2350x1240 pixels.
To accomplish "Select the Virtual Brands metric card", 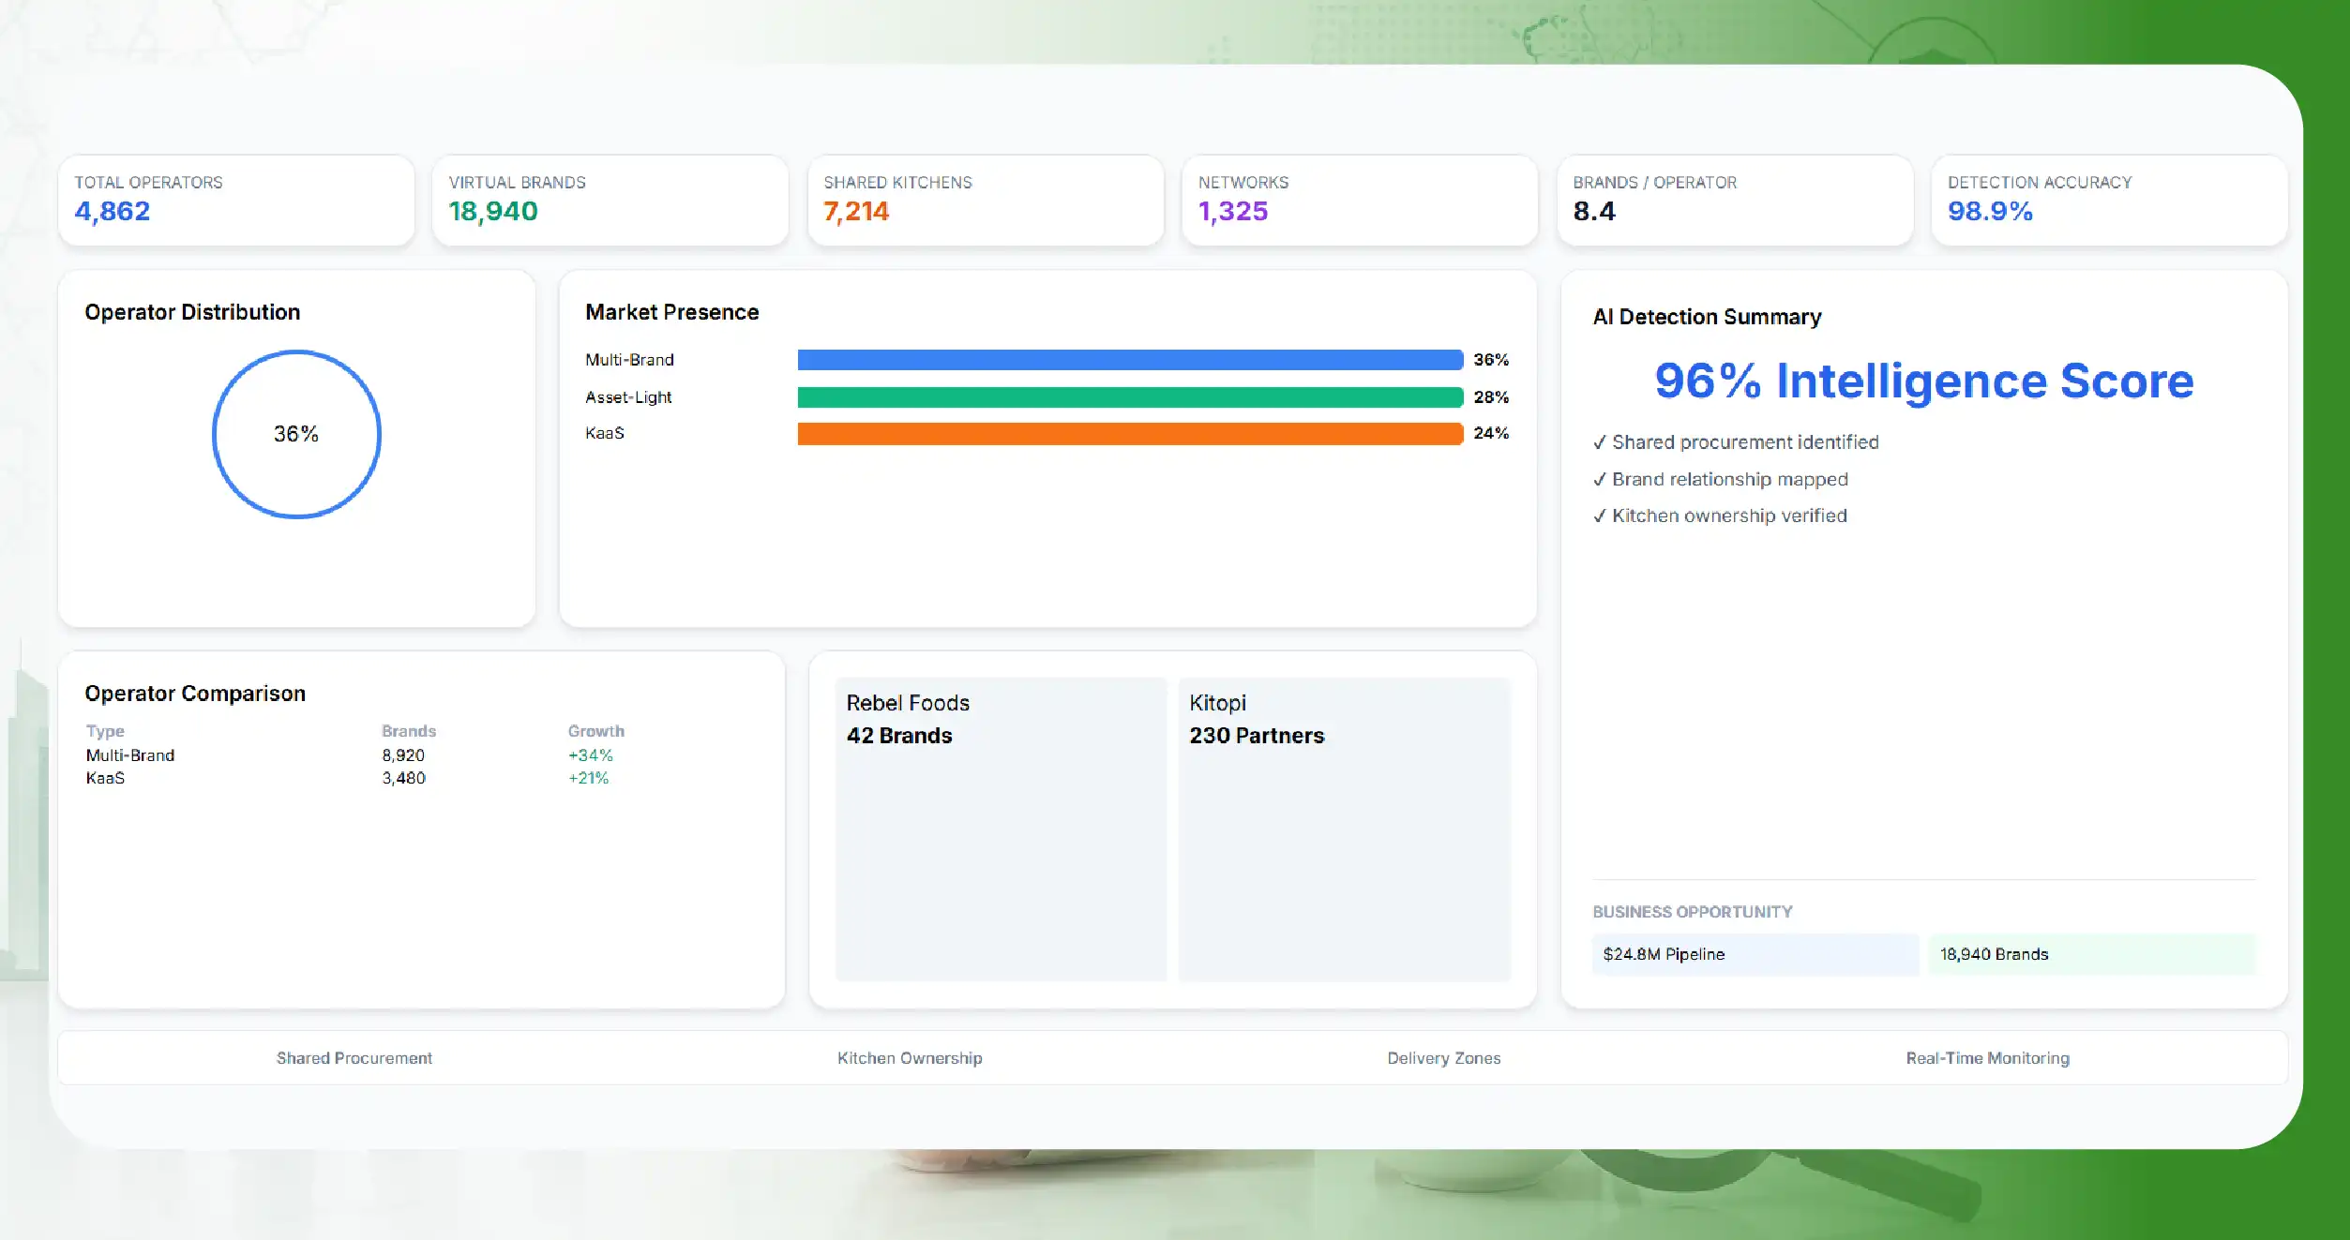I will 610,201.
